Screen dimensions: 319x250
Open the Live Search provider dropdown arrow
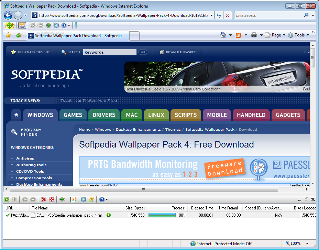click(x=313, y=15)
